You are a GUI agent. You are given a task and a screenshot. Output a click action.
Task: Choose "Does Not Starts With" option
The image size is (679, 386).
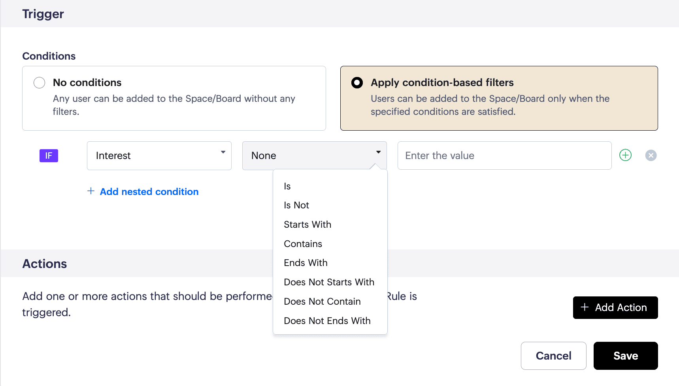(x=329, y=282)
